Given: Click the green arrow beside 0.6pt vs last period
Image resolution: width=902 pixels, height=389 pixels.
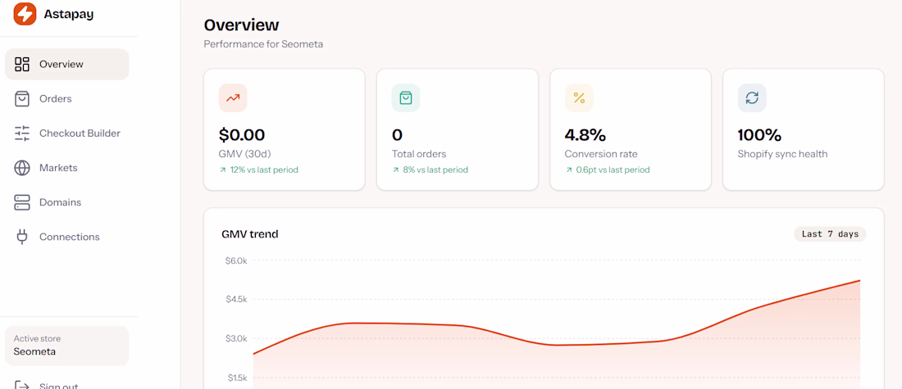Looking at the screenshot, I should point(568,170).
